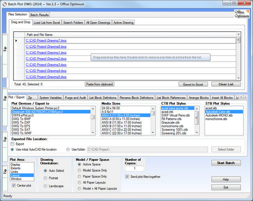Screen dimensions: 253x201
Task: Select All Paper Layouts option
Action: 80,182
